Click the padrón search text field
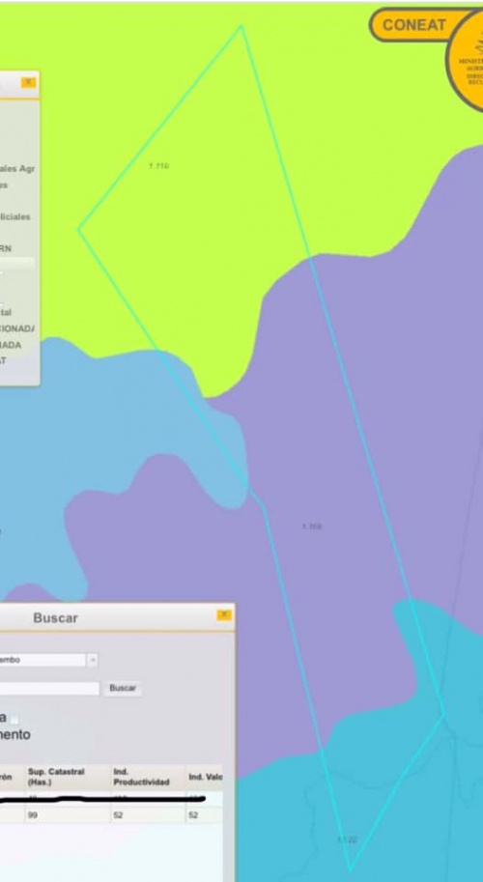Viewport: 483px width, 882px height. [49, 688]
